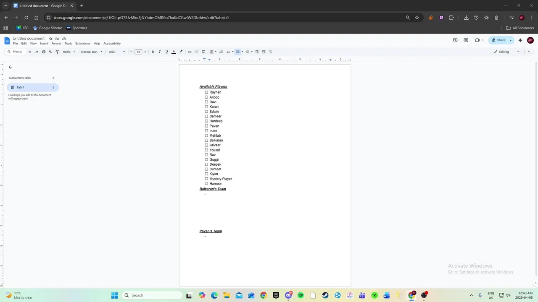Viewport: 538px width, 302px height.
Task: View the cloud save status
Action: click(x=64, y=39)
